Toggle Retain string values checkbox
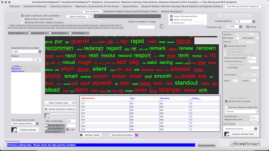Screen dimensions: 269x151 click(171, 20)
